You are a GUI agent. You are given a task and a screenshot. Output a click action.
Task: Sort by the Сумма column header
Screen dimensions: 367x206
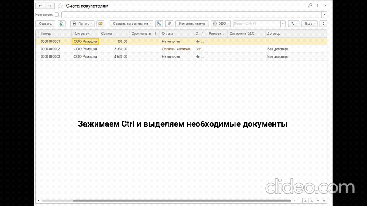114,33
